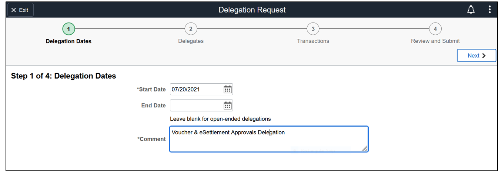502x173 pixels.
Task: Open the End Date calendar picker
Action: [x=227, y=105]
